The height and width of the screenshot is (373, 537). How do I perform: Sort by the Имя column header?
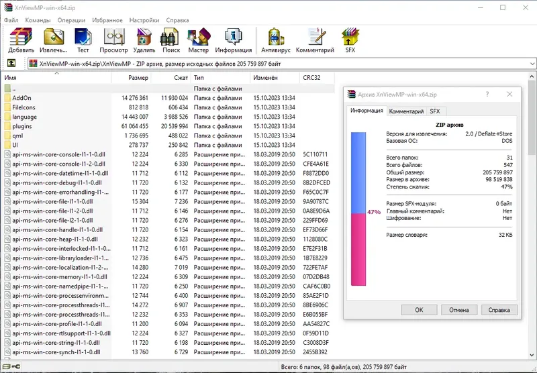pos(56,78)
